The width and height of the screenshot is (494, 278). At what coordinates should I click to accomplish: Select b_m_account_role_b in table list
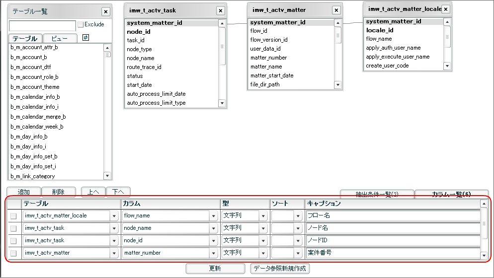(x=34, y=77)
